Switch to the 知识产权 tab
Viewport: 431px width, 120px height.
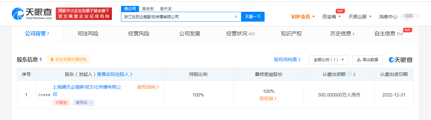[291, 34]
